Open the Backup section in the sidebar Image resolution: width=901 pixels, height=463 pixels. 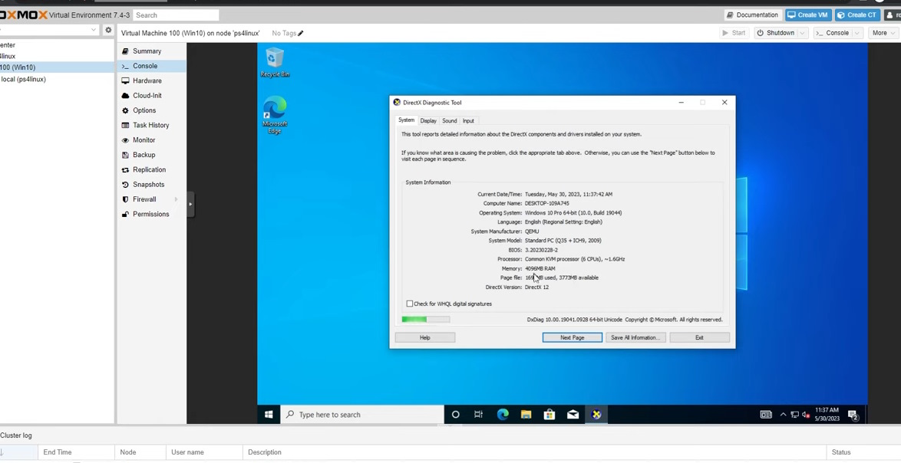143,155
